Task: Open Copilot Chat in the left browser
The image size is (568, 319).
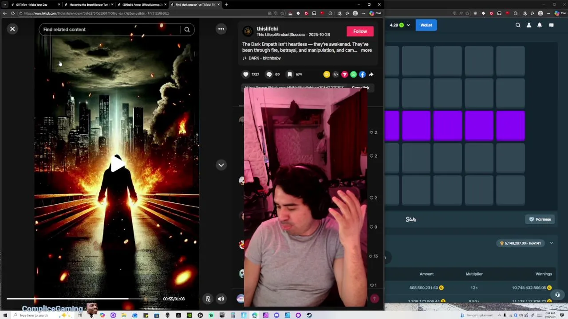Action: click(x=375, y=13)
